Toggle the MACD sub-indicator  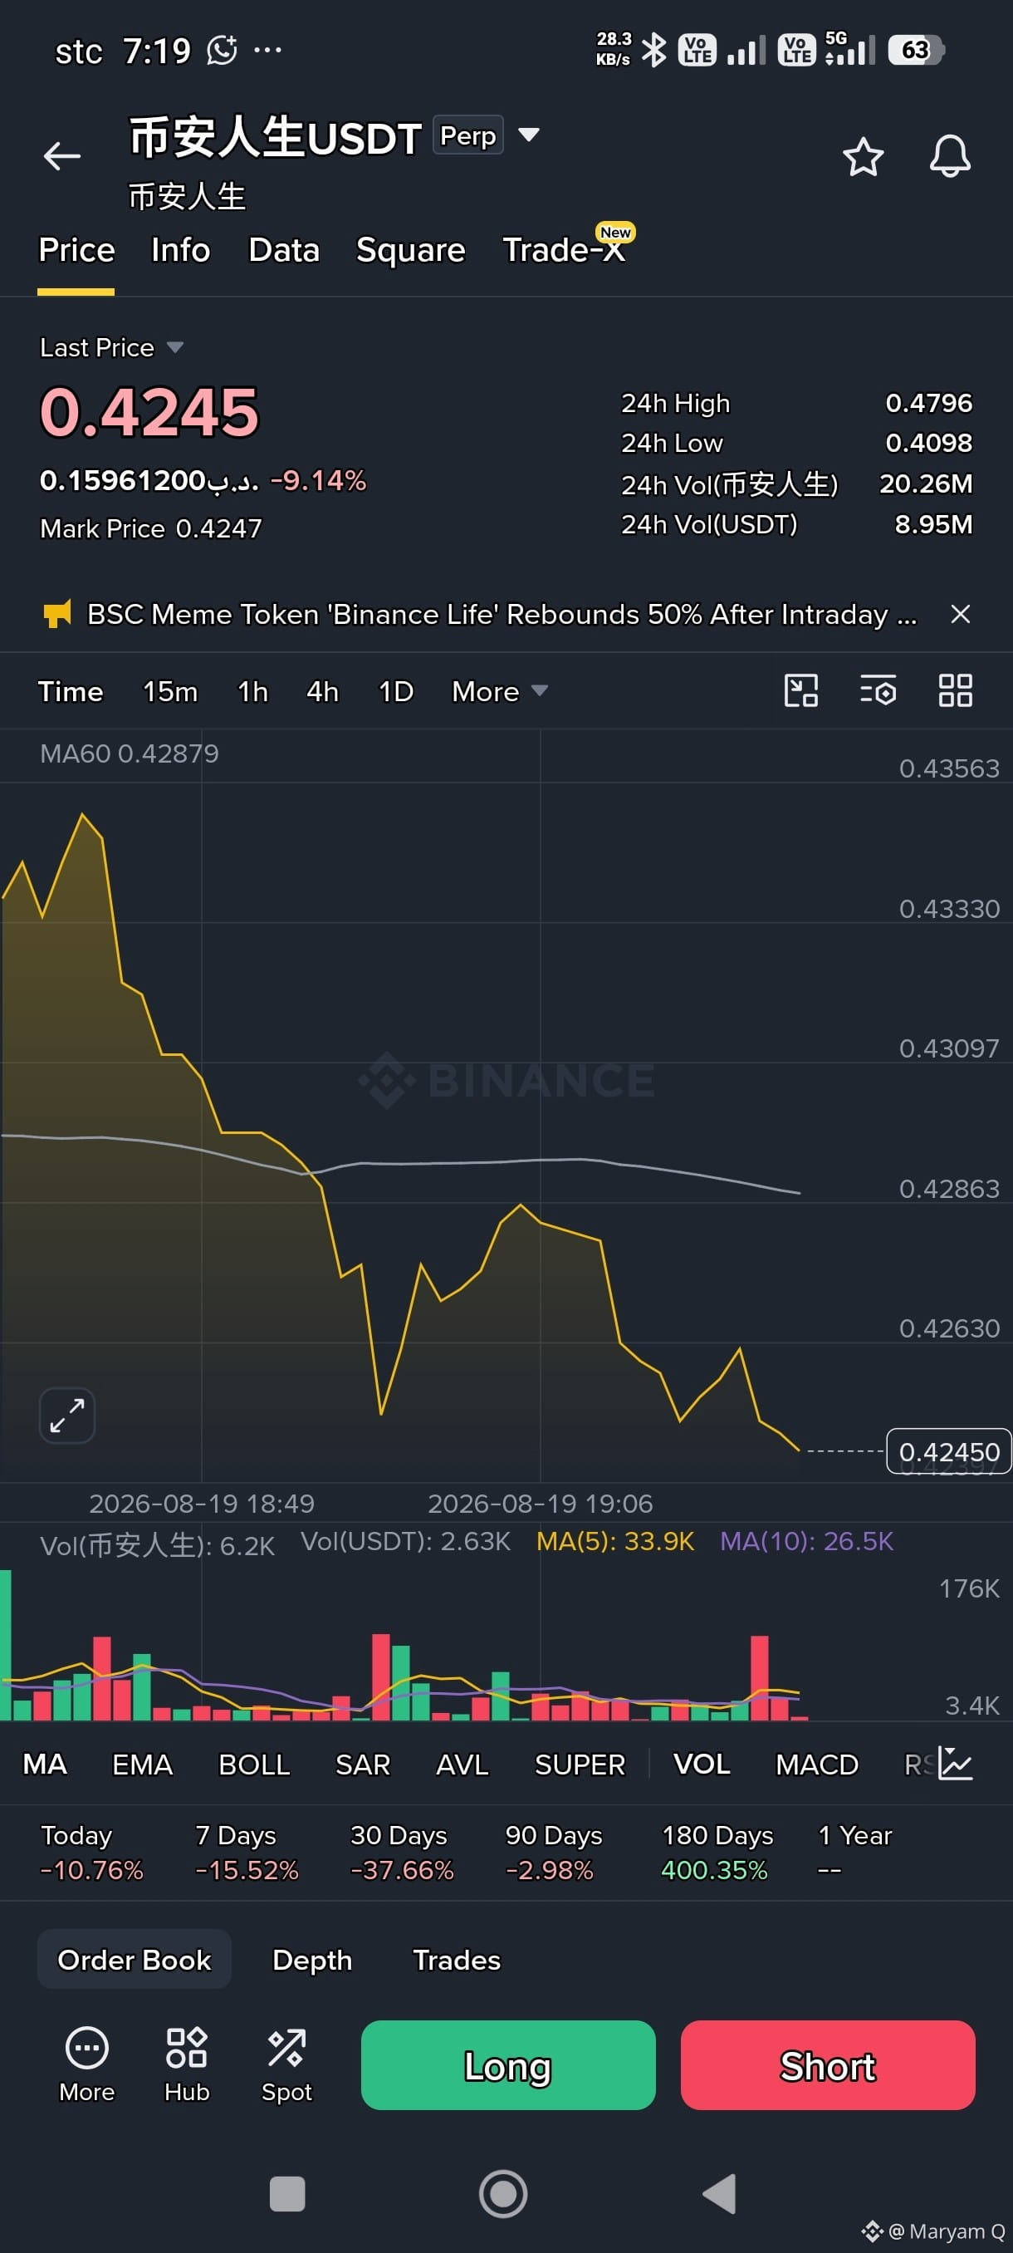click(817, 1764)
